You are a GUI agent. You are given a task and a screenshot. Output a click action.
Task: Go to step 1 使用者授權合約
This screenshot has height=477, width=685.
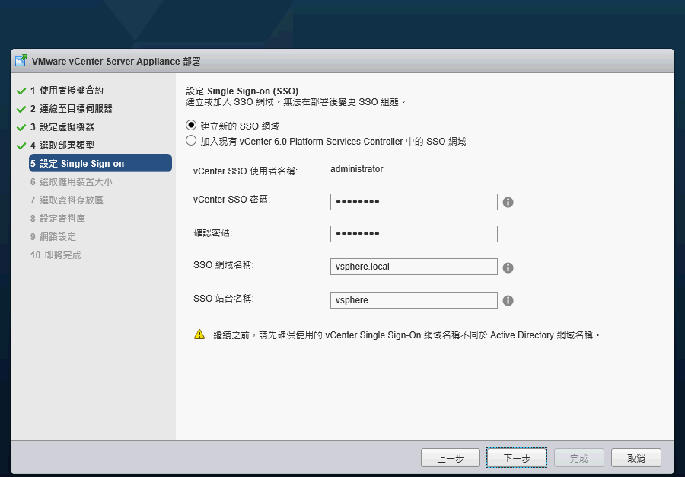(x=66, y=91)
